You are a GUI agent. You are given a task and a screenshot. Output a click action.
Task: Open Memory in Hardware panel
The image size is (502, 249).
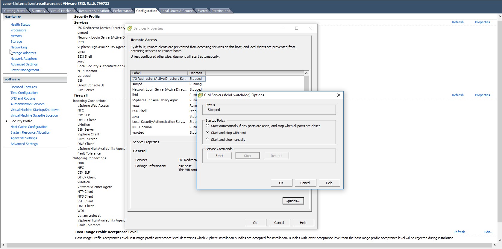16,36
